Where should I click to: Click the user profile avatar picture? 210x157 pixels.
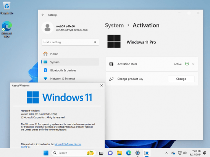click(x=47, y=28)
